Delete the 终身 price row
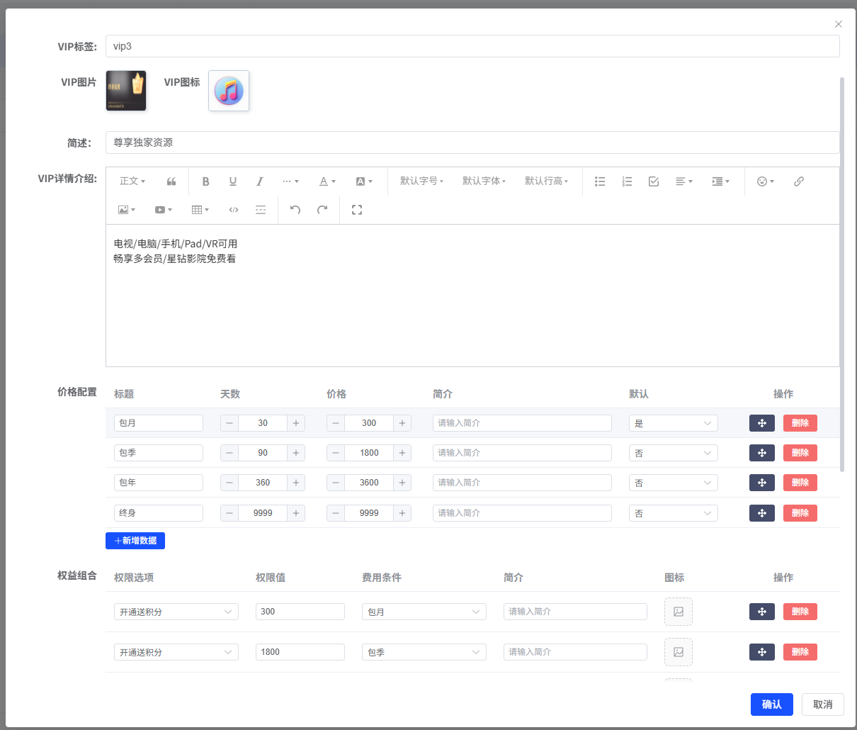857x730 pixels. pyautogui.click(x=800, y=512)
